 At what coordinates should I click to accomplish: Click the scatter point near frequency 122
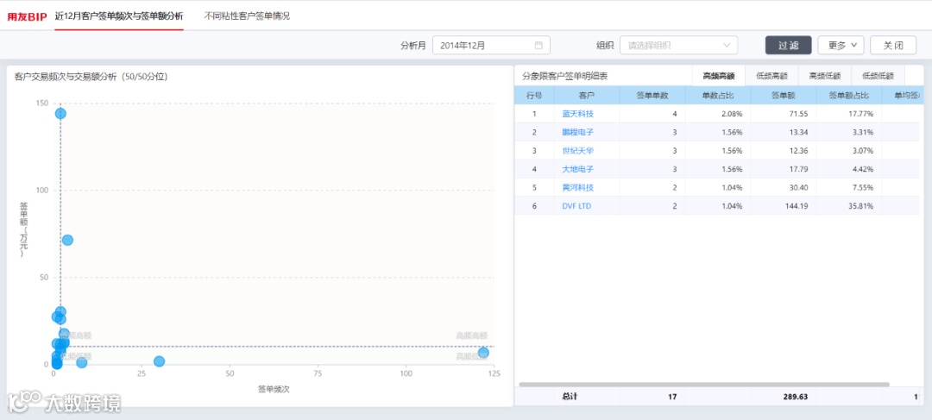(483, 352)
